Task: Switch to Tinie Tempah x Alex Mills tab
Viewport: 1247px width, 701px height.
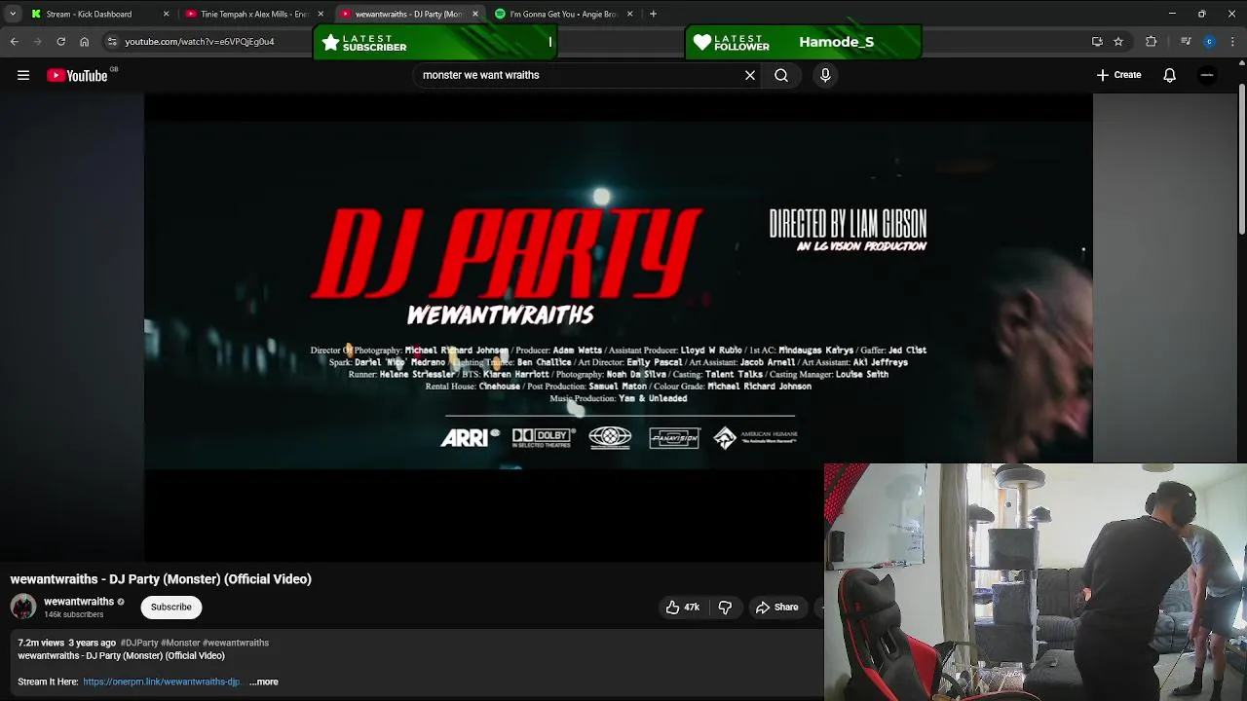Action: click(x=253, y=14)
